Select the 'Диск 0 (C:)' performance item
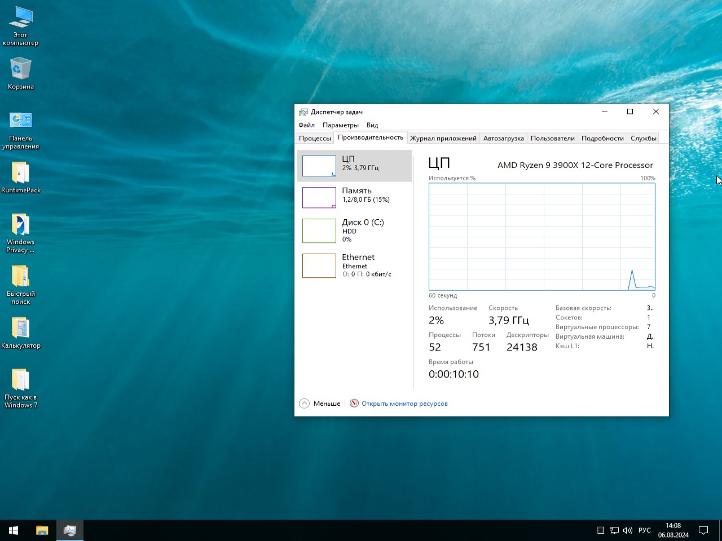The height and width of the screenshot is (541, 722). [354, 230]
